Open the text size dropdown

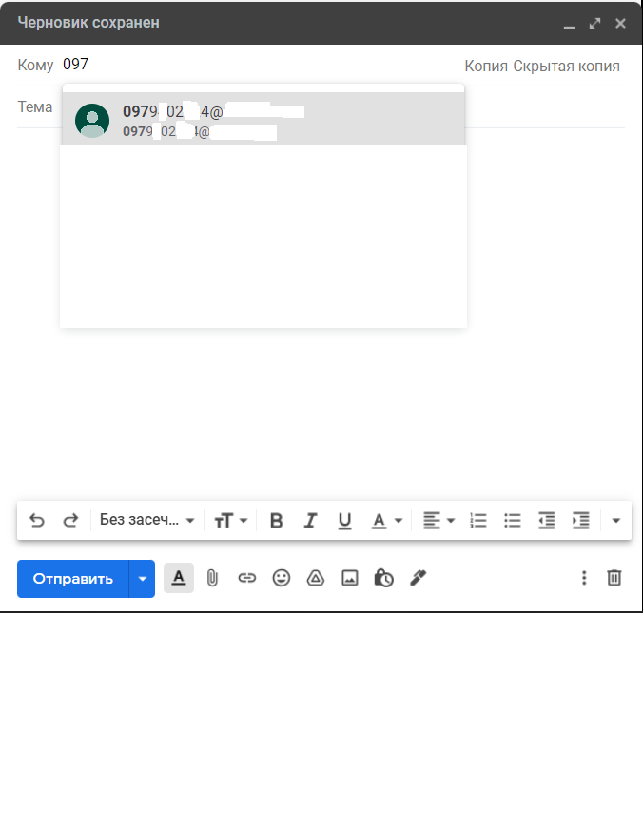click(230, 521)
